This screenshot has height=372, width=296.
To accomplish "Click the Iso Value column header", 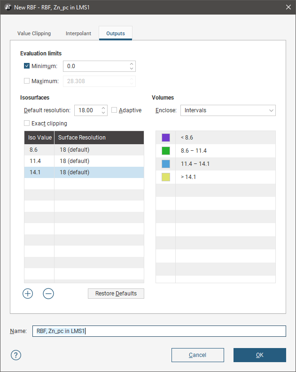I will pos(39,138).
